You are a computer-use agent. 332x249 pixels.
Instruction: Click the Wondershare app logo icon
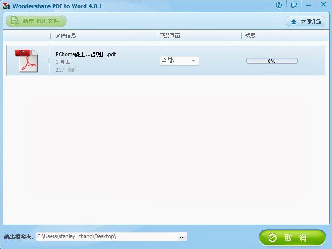(x=6, y=6)
